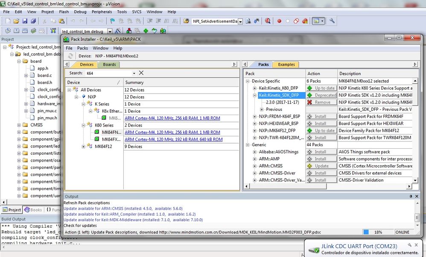Image resolution: width=426 pixels, height=257 pixels.
Task: Click the Manage Run-Time Environment green diamond icon
Action: coord(146,31)
